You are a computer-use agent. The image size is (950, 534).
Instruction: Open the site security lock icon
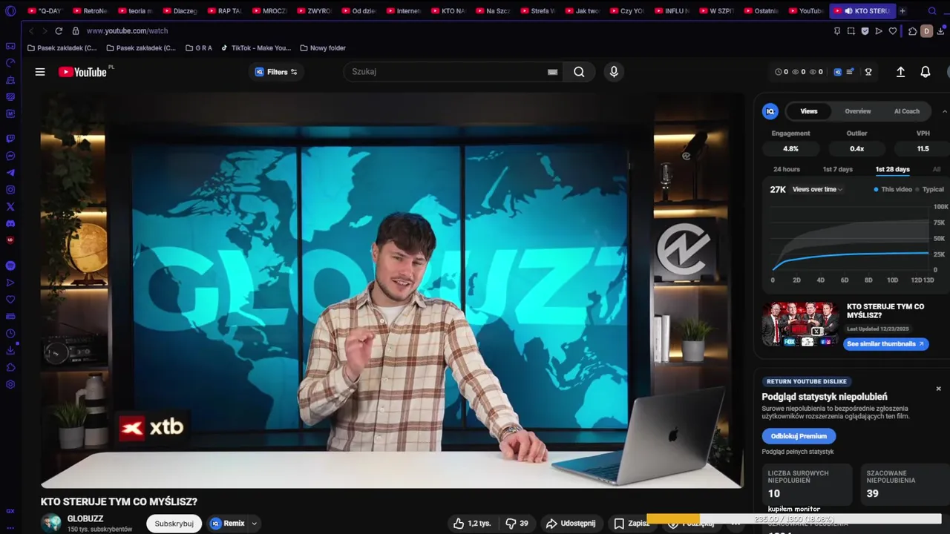click(x=76, y=31)
